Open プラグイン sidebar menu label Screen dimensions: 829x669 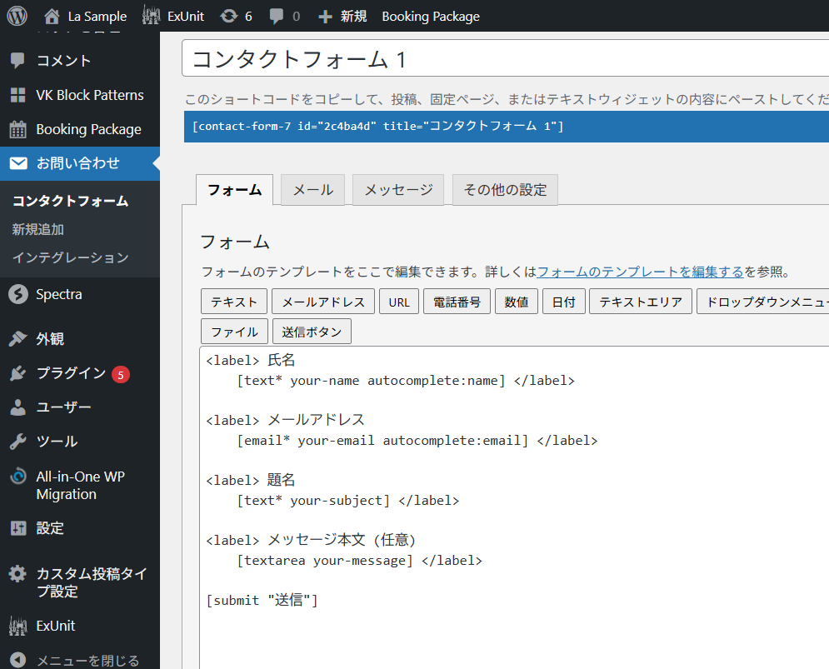(72, 373)
